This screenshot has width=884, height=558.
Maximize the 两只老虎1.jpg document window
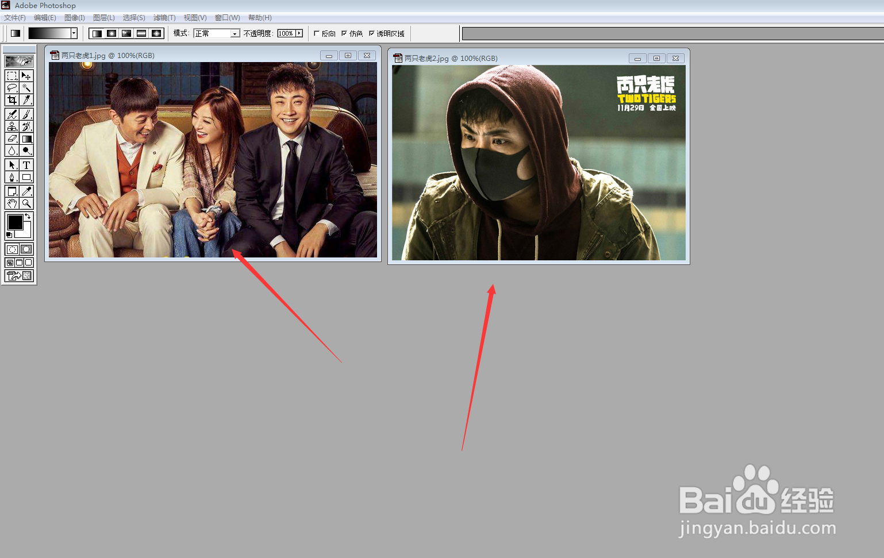[x=348, y=56]
